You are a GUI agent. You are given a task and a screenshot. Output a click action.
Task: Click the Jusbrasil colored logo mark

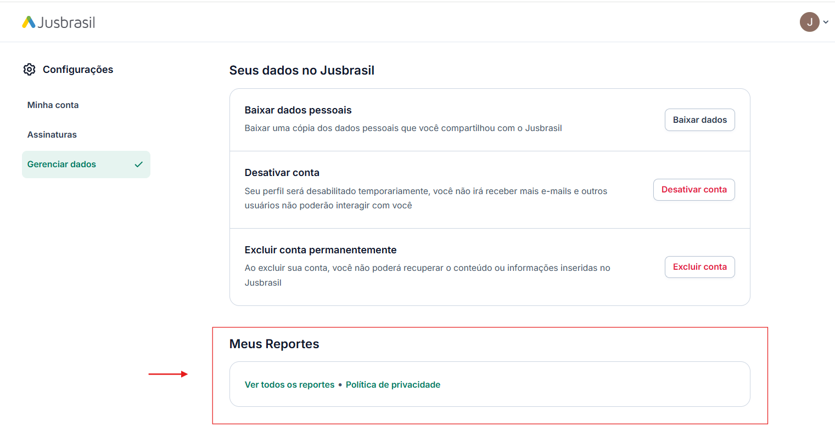point(29,22)
